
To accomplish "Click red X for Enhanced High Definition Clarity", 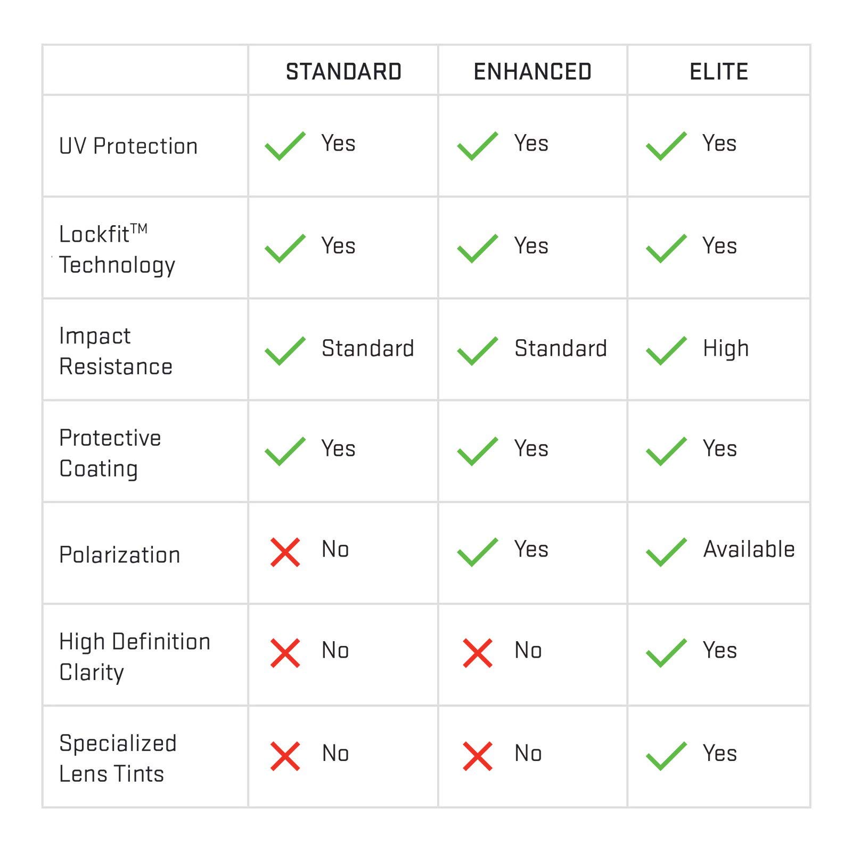I will pos(477,653).
